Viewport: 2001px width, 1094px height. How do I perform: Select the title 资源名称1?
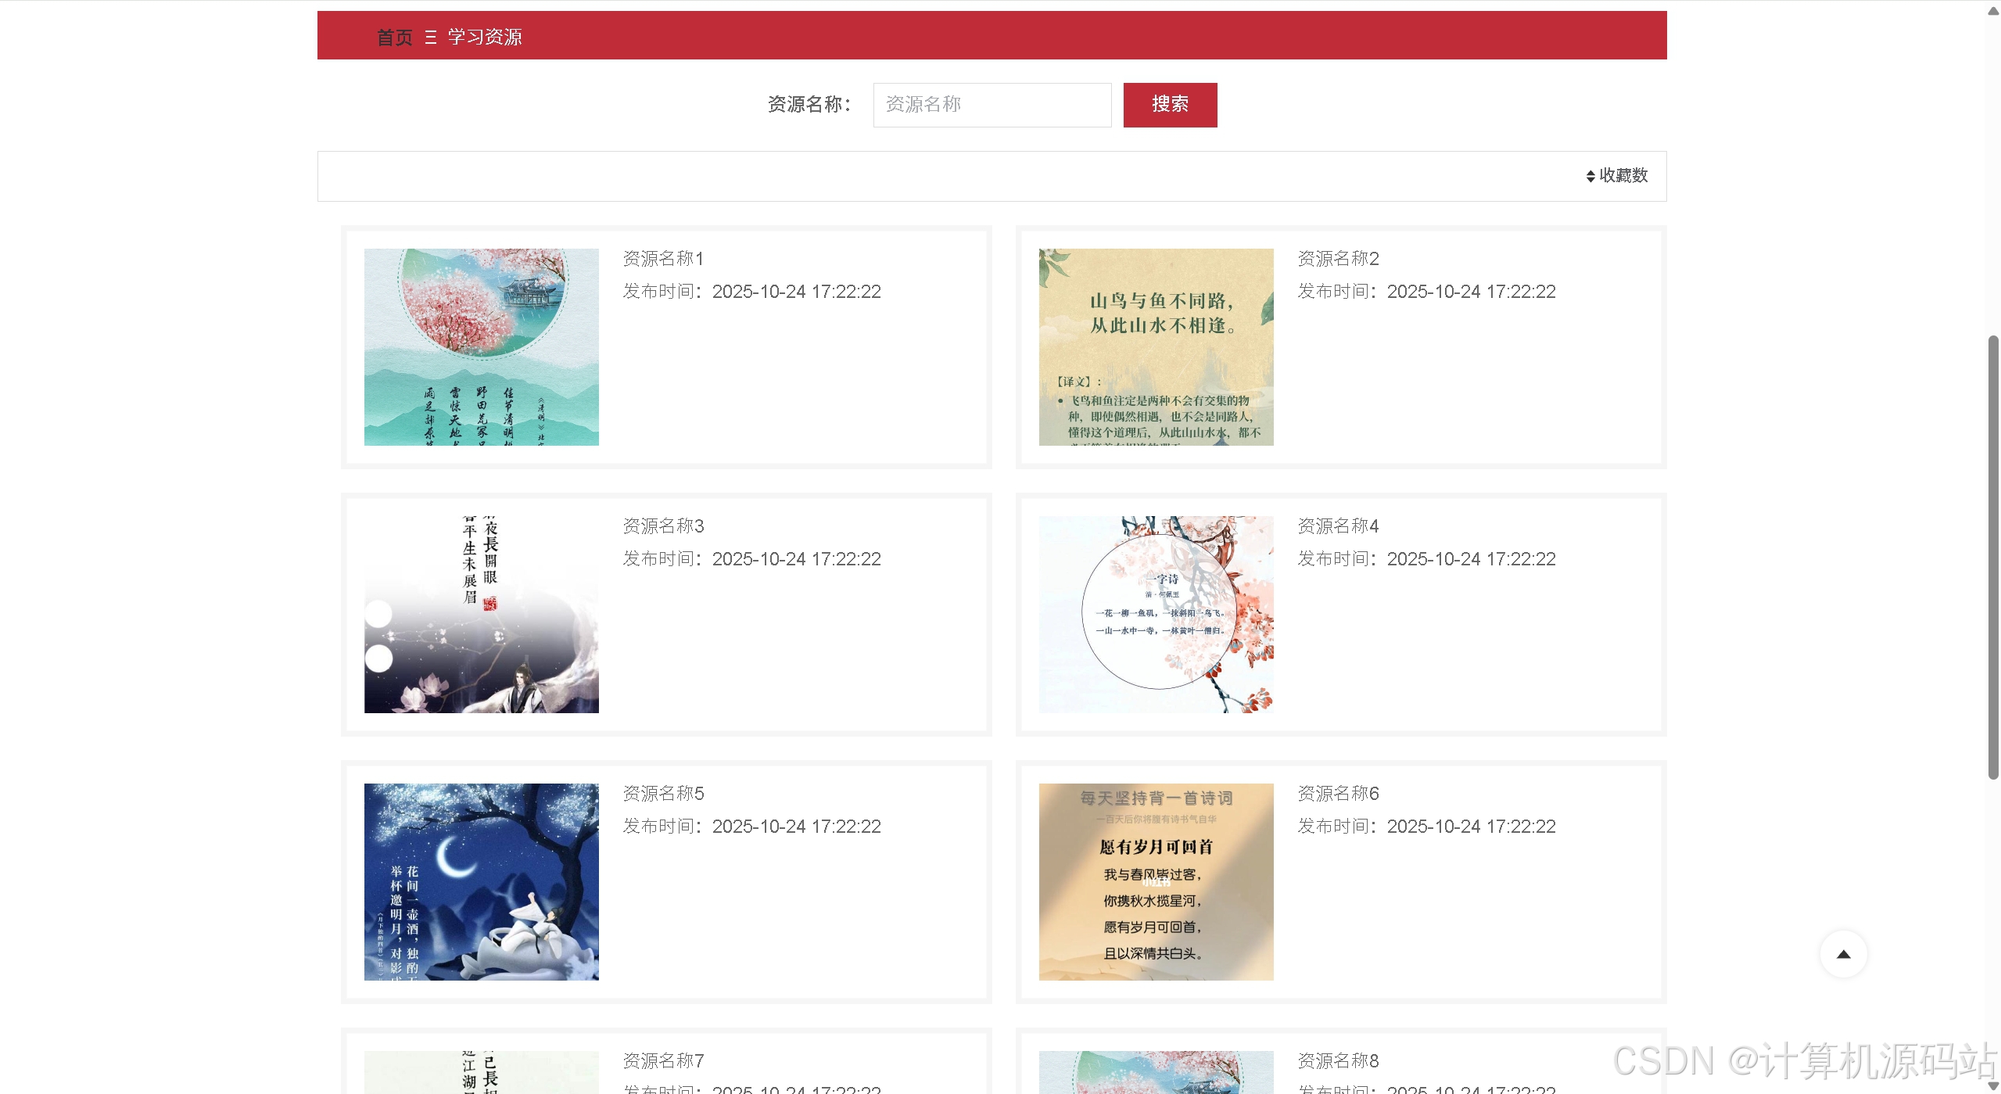click(x=663, y=259)
